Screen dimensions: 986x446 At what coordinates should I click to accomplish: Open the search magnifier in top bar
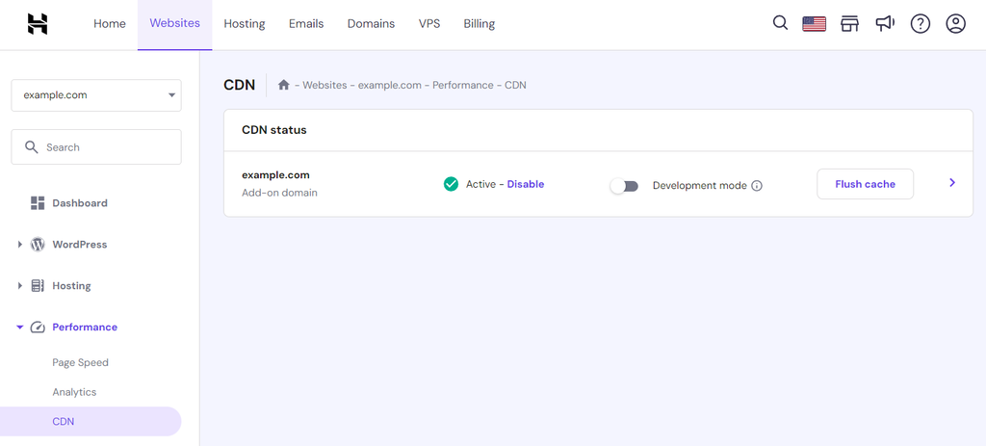780,24
